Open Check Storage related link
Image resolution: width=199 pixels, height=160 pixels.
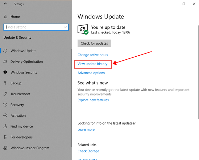88,151
